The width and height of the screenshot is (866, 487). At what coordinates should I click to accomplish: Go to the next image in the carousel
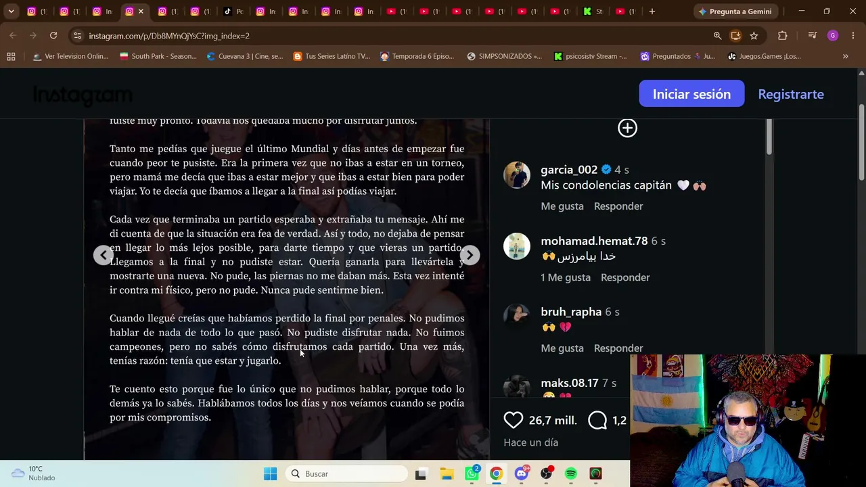pyautogui.click(x=470, y=255)
